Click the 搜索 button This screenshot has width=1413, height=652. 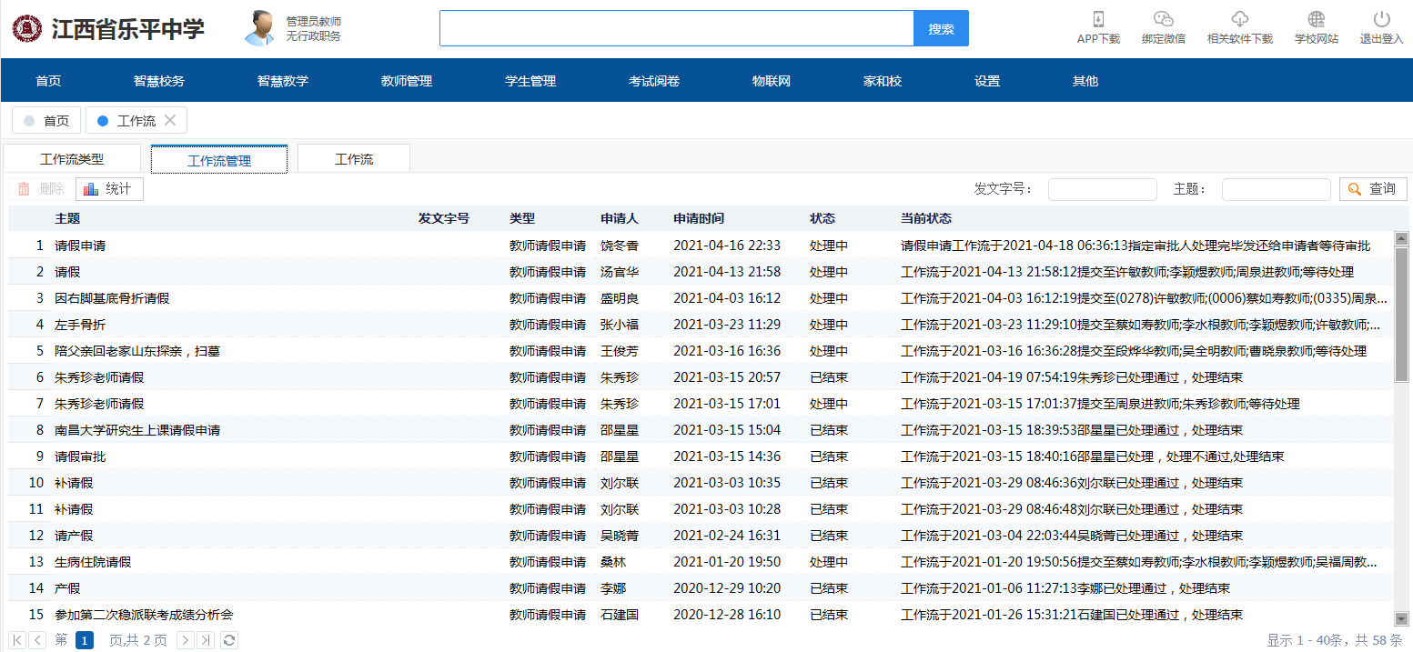click(x=941, y=28)
